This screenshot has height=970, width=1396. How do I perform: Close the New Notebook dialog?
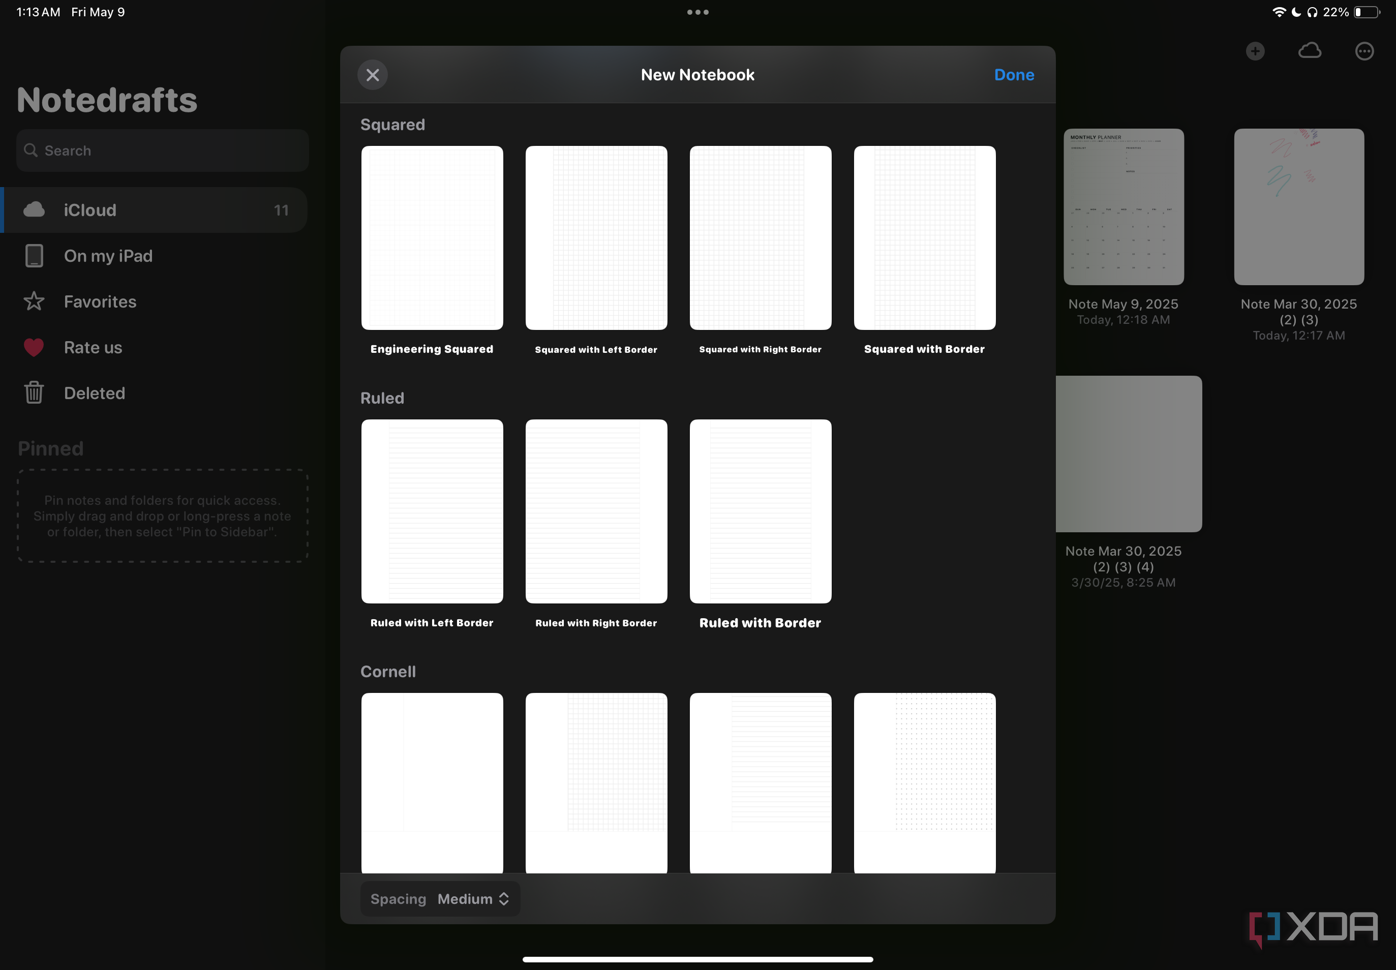pyautogui.click(x=373, y=74)
